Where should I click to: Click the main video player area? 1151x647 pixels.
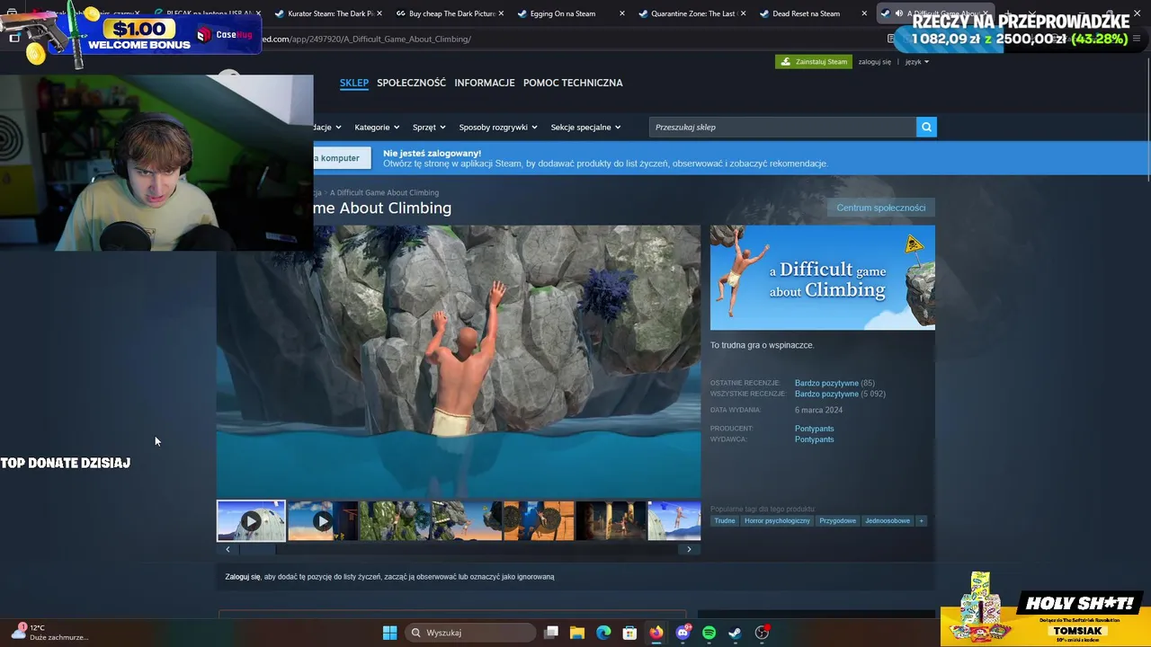[459, 361]
